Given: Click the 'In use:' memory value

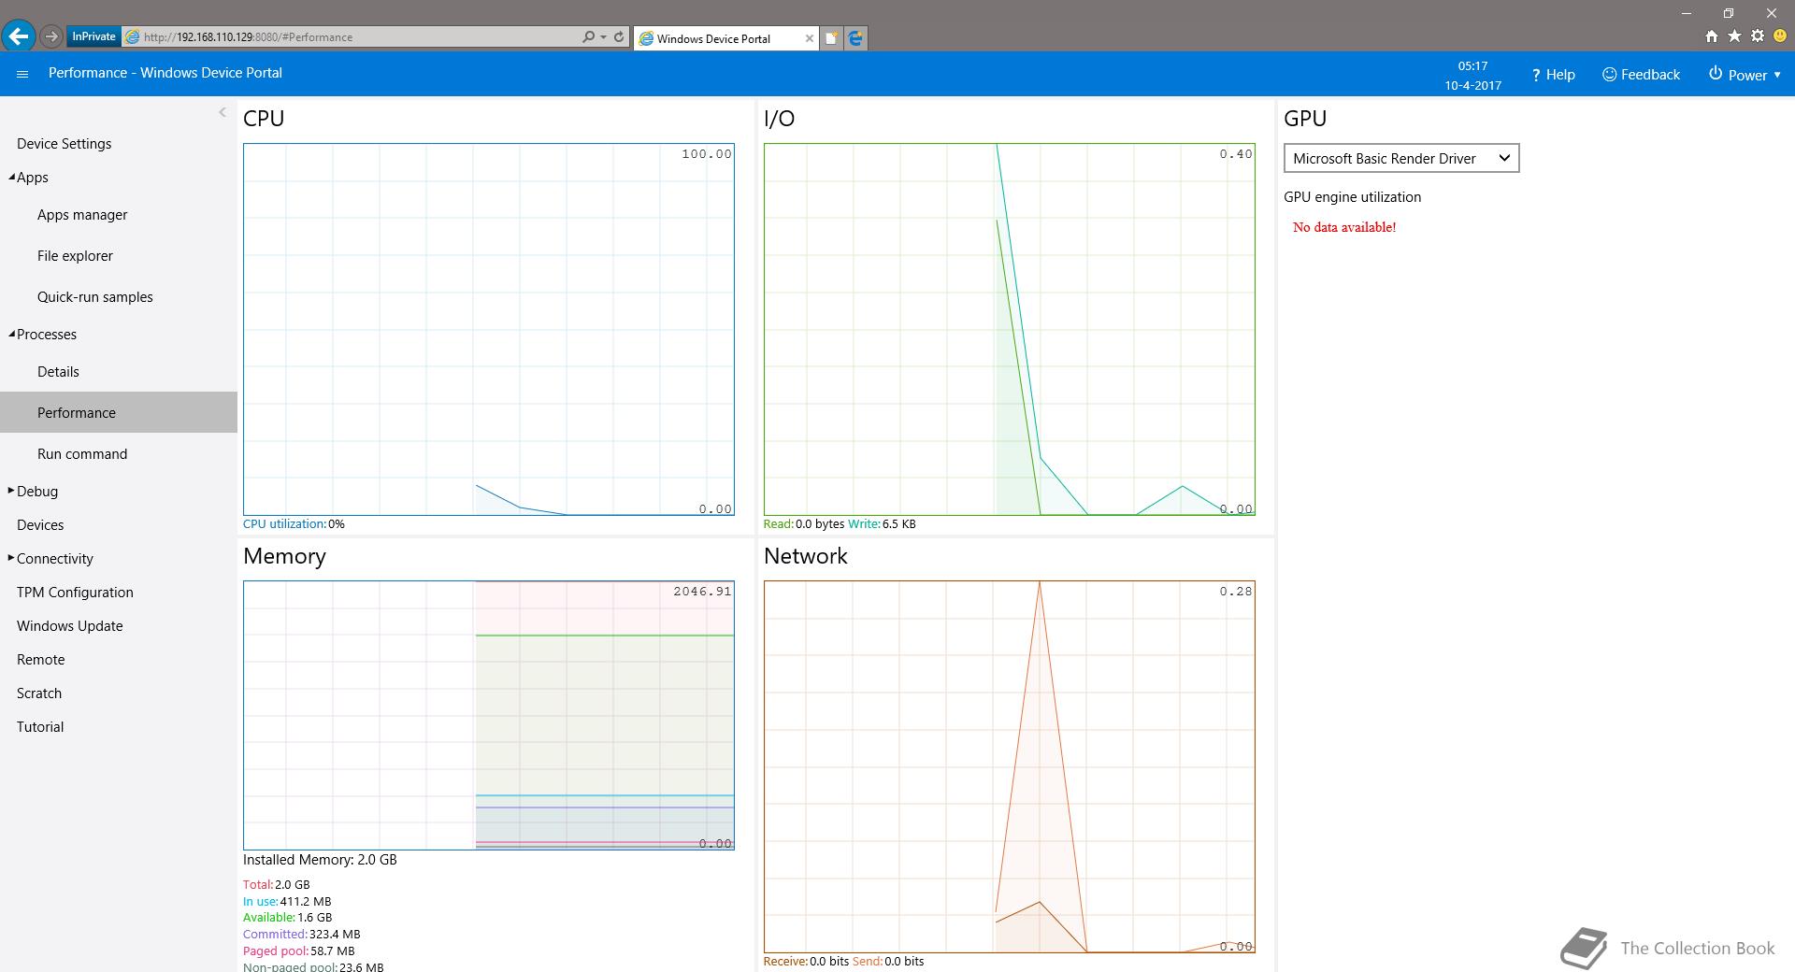Looking at the screenshot, I should 305,901.
